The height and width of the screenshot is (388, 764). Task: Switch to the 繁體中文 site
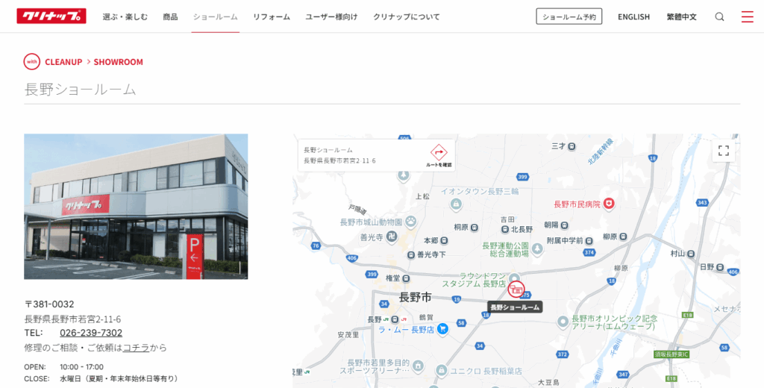(x=682, y=16)
